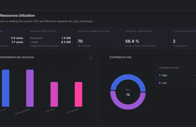Viewport: 196px width, 127px height.
Task: Select the Low confidence legend row
Action: [x=176, y=83]
